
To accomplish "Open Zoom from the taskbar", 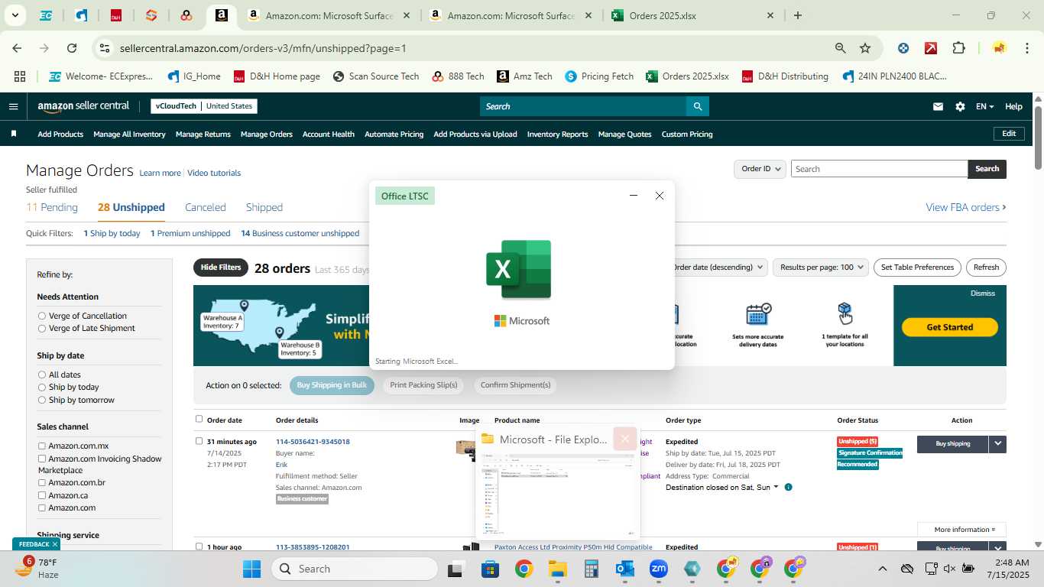I will pos(659,569).
